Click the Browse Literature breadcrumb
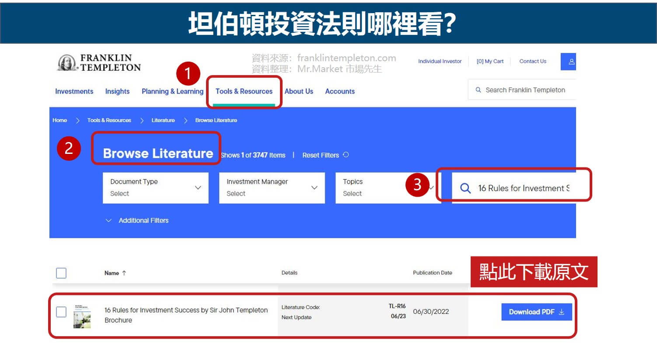Screen dimensions: 657x344 tap(216, 120)
